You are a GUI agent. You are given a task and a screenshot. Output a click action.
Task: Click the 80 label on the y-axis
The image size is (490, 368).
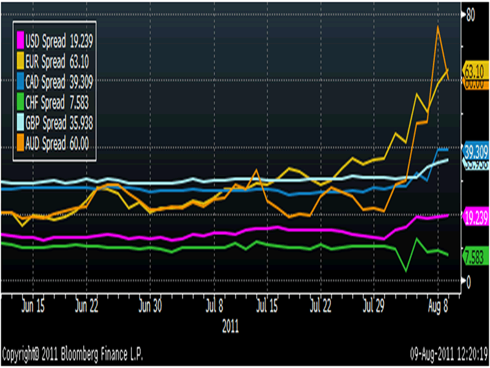pyautogui.click(x=472, y=15)
